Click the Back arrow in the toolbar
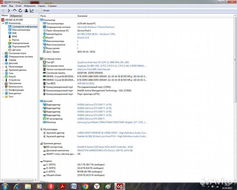Image resolution: width=237 pixels, height=190 pixels. (4, 11)
